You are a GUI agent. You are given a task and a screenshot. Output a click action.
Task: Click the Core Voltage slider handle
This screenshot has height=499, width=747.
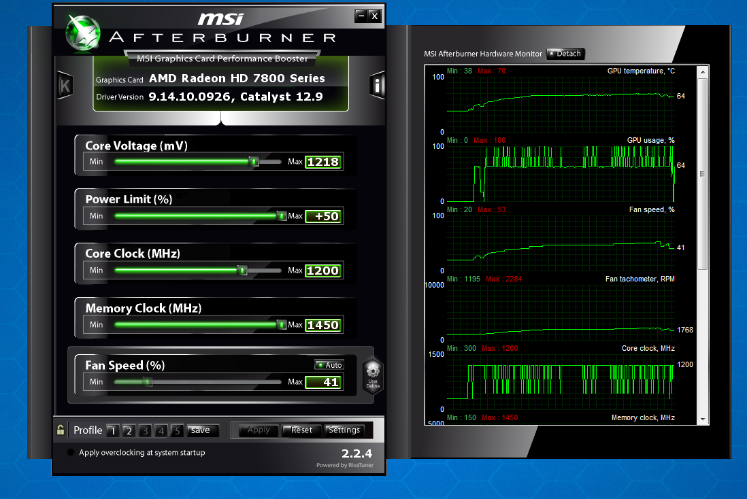point(254,162)
